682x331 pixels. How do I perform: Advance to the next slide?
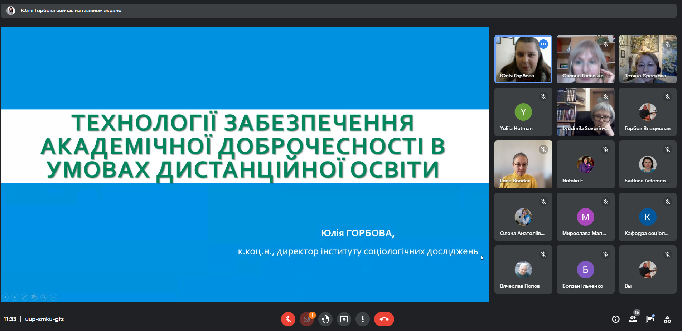coord(15,297)
